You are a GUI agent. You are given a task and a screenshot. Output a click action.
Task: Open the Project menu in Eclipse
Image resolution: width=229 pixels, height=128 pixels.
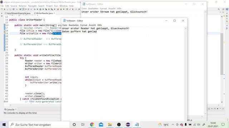(49, 6)
